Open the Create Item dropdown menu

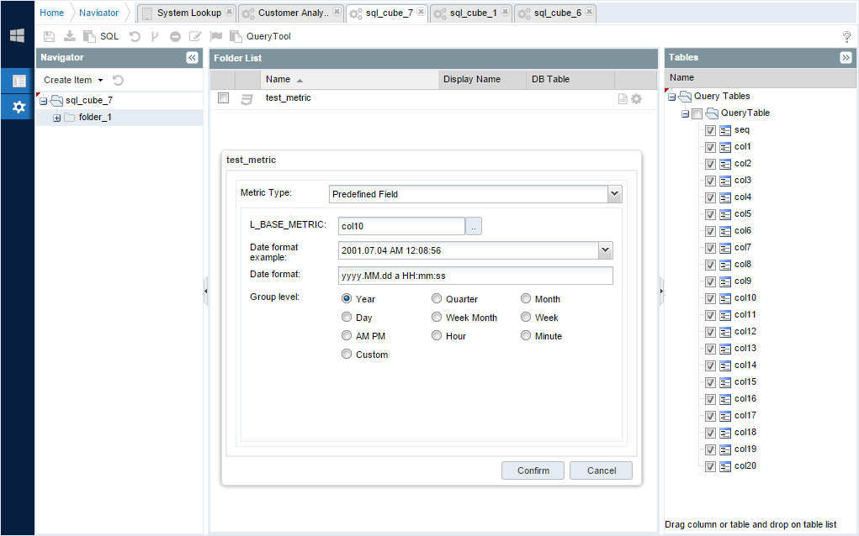coord(73,81)
